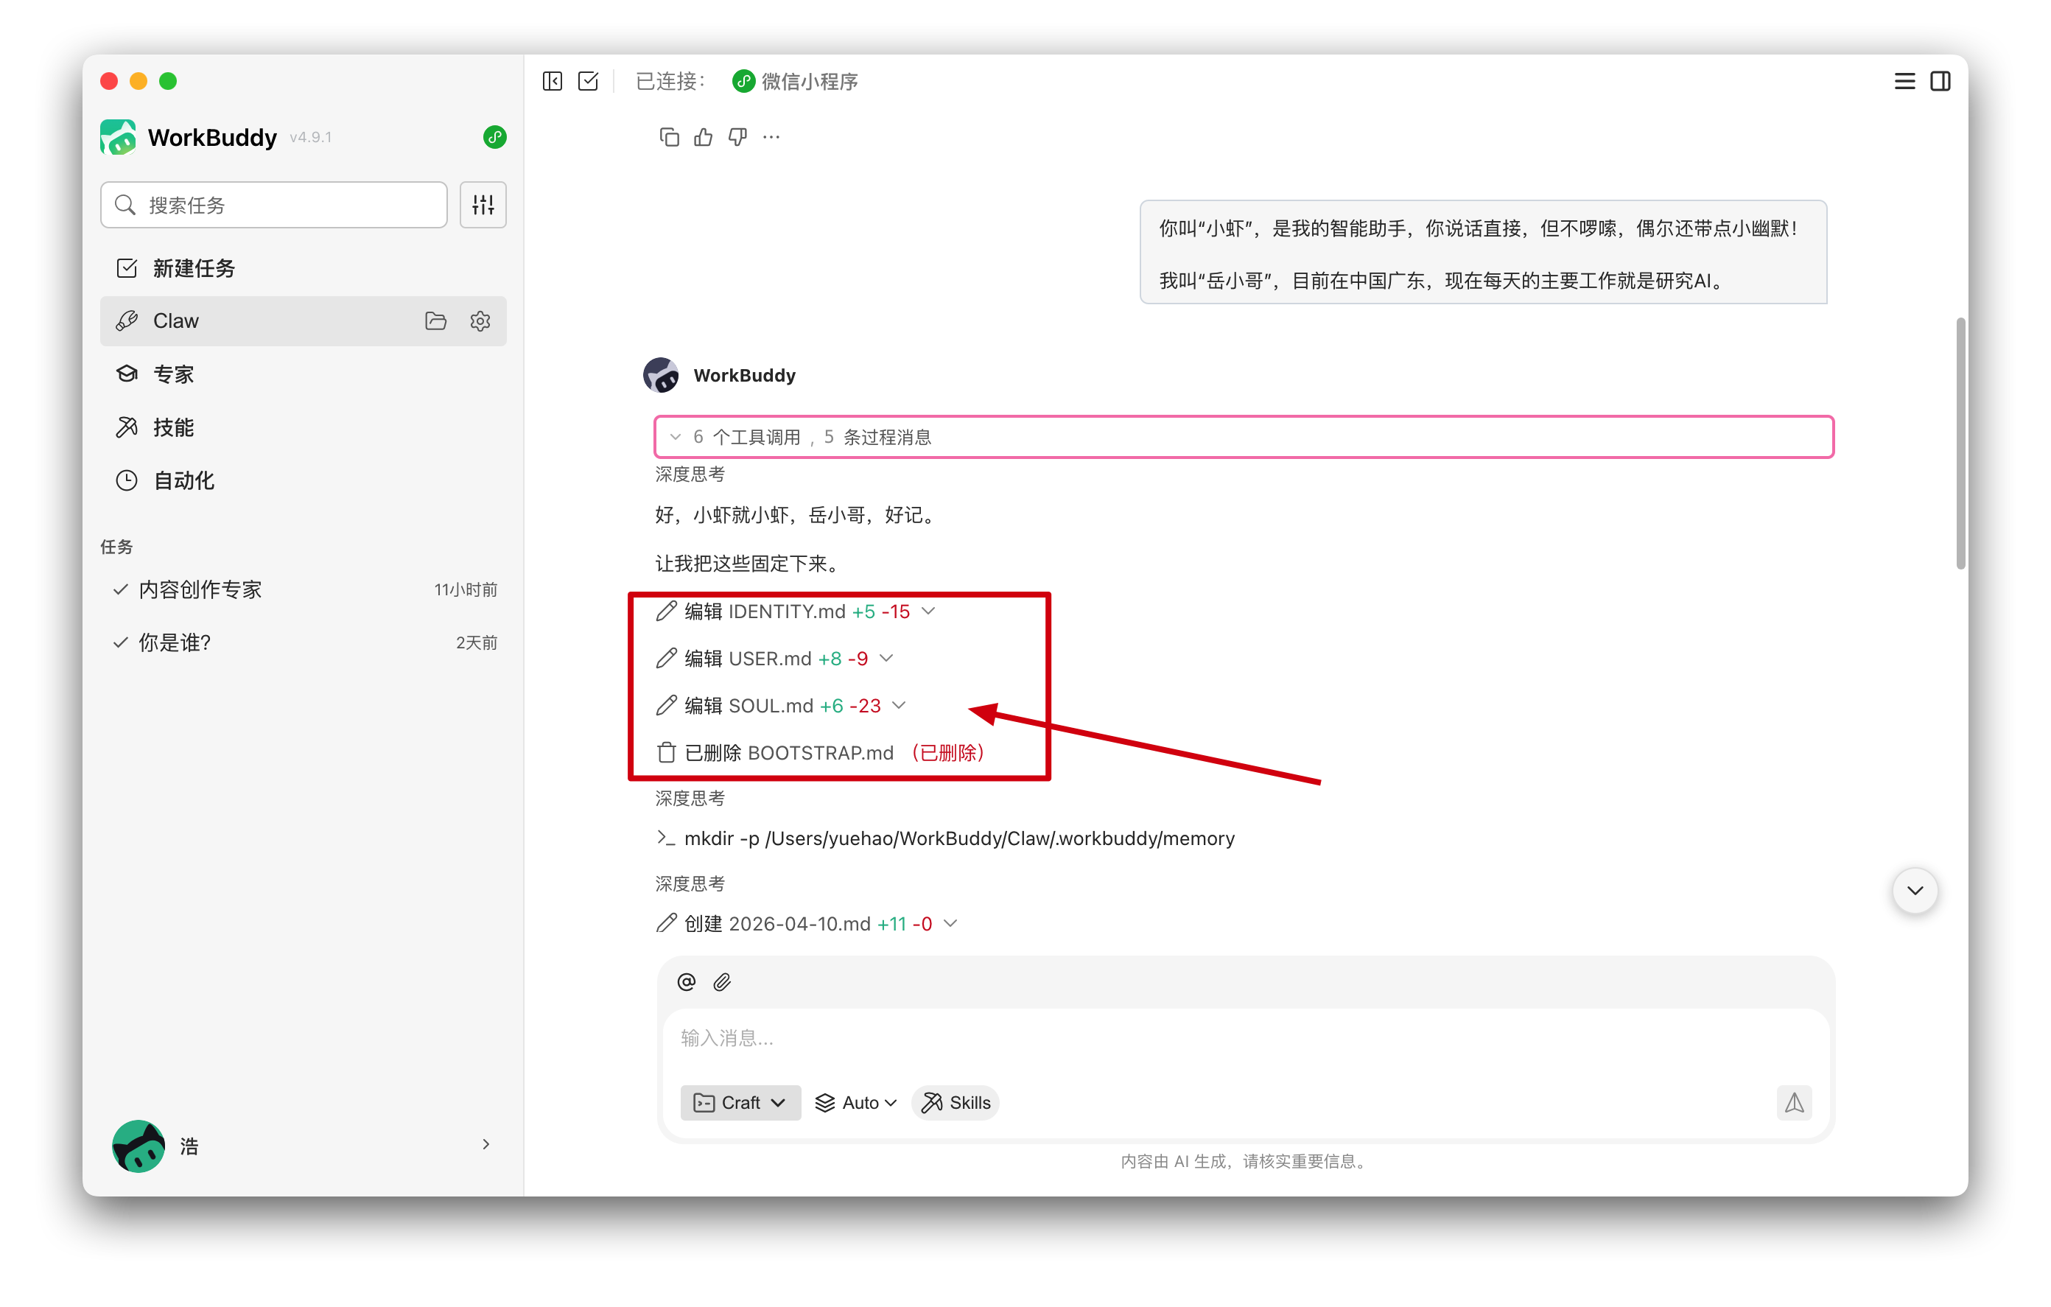The height and width of the screenshot is (1307, 2051).
Task: Click the v4.9.1 version text
Action: point(310,138)
